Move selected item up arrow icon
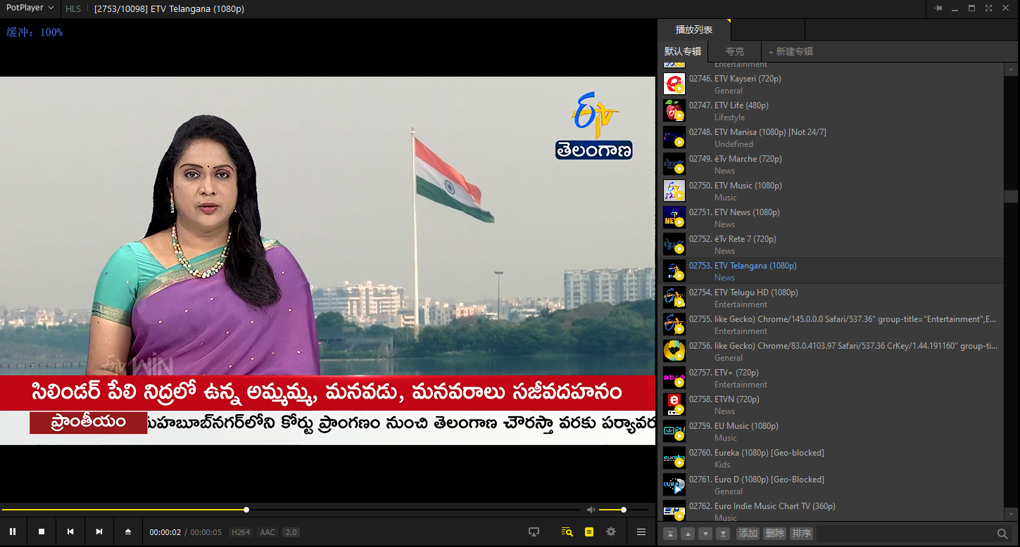This screenshot has height=547, width=1020. pyautogui.click(x=688, y=534)
